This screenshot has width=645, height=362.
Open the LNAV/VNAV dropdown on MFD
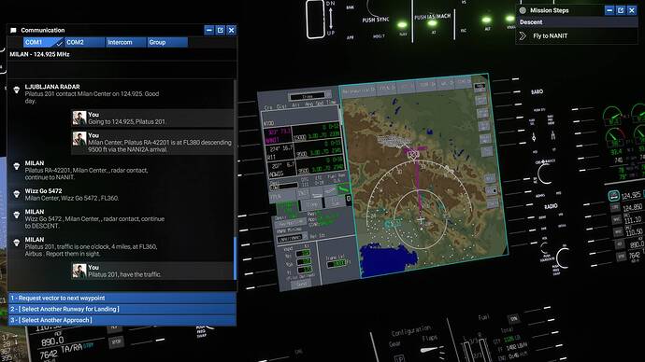tap(293, 238)
